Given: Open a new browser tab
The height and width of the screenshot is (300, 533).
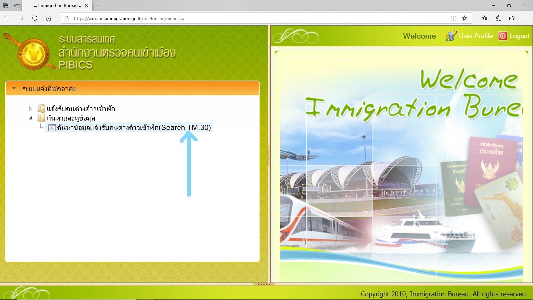Looking at the screenshot, I should coord(98,6).
